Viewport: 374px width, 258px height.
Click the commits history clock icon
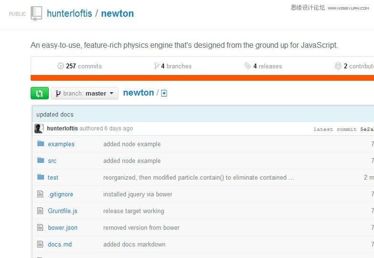click(x=61, y=66)
